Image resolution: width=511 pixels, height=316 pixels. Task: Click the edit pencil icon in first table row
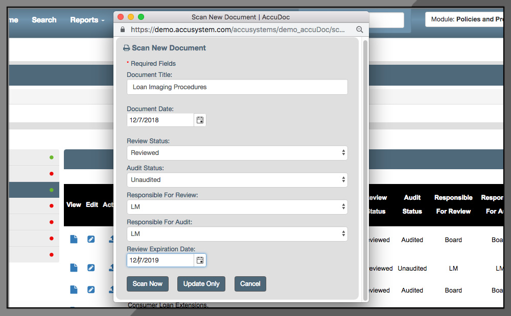tap(91, 239)
